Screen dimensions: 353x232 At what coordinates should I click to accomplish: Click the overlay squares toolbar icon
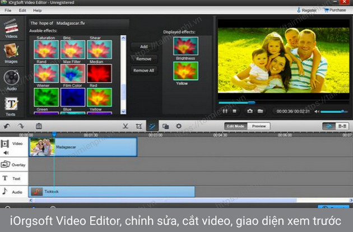(x=166, y=126)
